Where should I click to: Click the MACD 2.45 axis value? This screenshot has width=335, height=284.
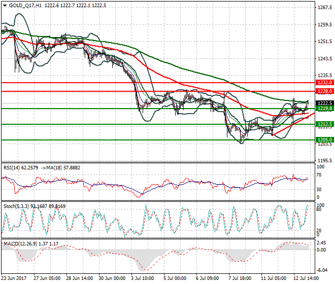(x=321, y=243)
